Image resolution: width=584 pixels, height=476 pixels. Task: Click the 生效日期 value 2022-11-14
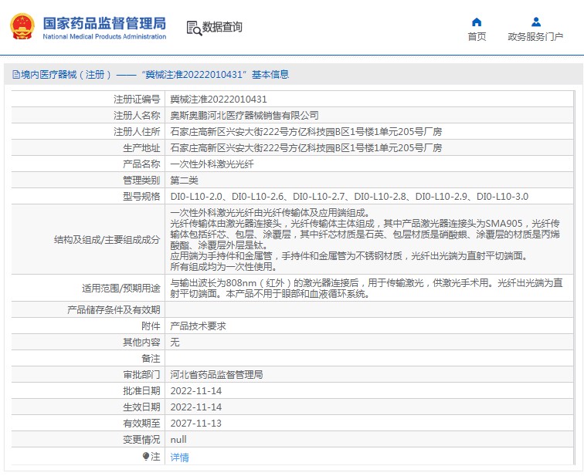(x=196, y=407)
